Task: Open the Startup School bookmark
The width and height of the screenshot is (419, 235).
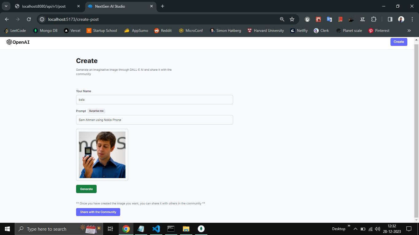Action: pyautogui.click(x=102, y=31)
